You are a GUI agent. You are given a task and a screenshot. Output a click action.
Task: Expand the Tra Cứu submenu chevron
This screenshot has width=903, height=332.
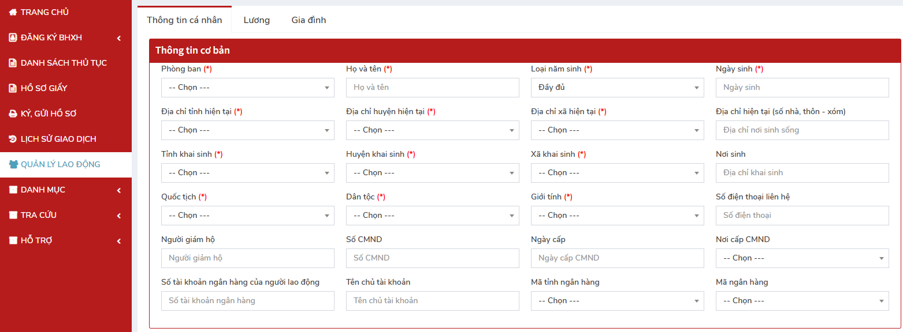click(x=118, y=216)
